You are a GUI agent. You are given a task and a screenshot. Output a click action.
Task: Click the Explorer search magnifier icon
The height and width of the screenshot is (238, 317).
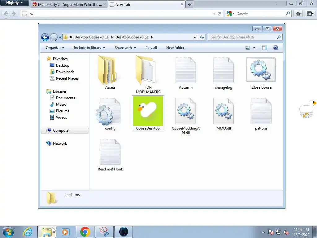[279, 37]
